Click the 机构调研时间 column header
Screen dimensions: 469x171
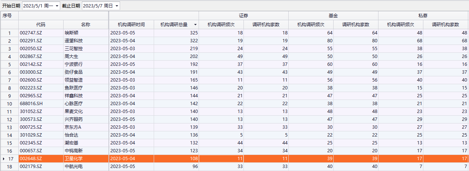click(131, 25)
